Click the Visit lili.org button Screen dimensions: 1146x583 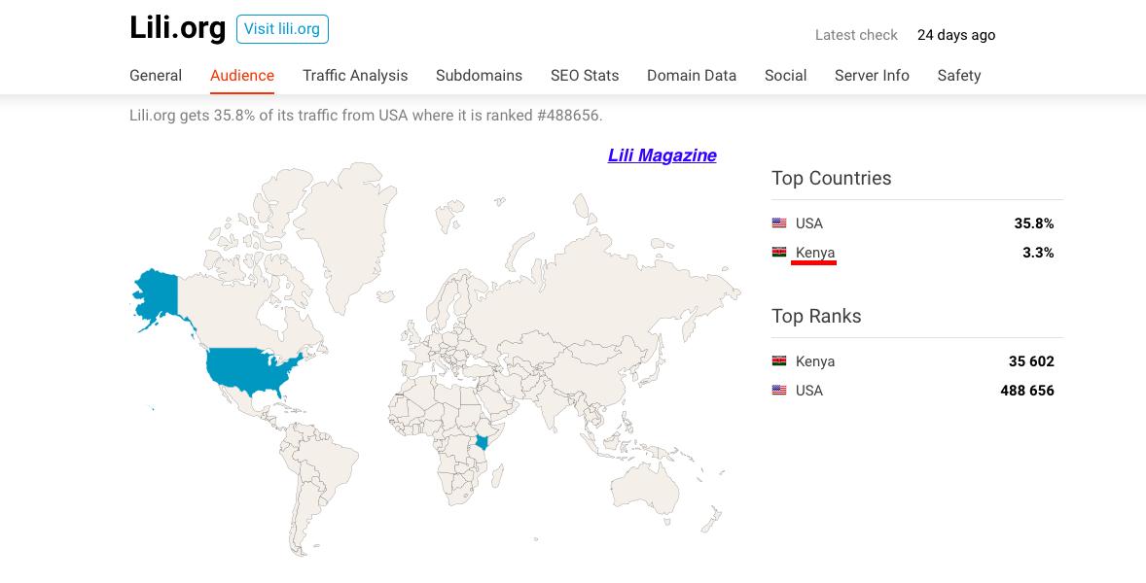(x=282, y=29)
